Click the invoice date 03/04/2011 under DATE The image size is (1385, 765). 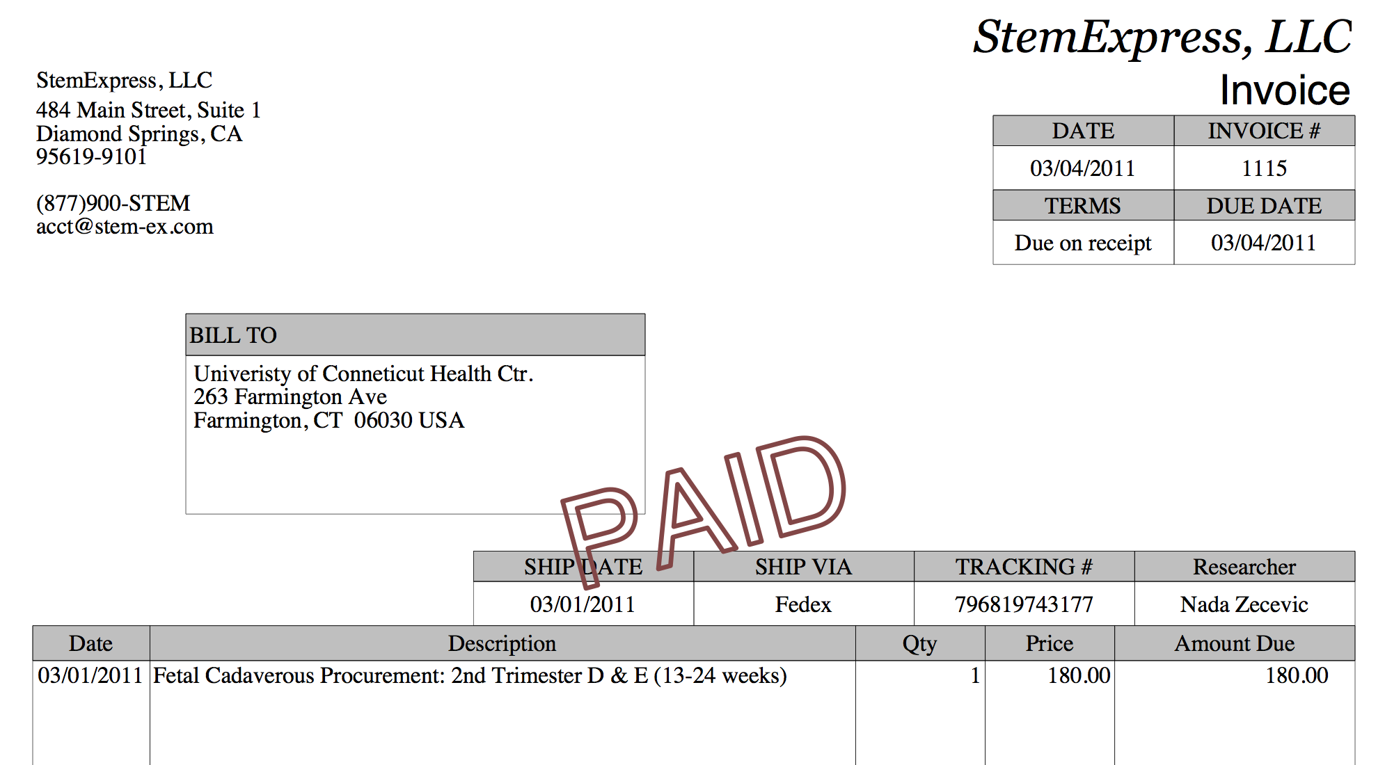point(1083,168)
